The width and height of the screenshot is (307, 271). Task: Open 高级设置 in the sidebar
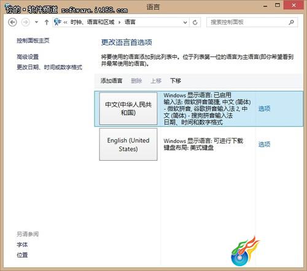tap(28, 56)
